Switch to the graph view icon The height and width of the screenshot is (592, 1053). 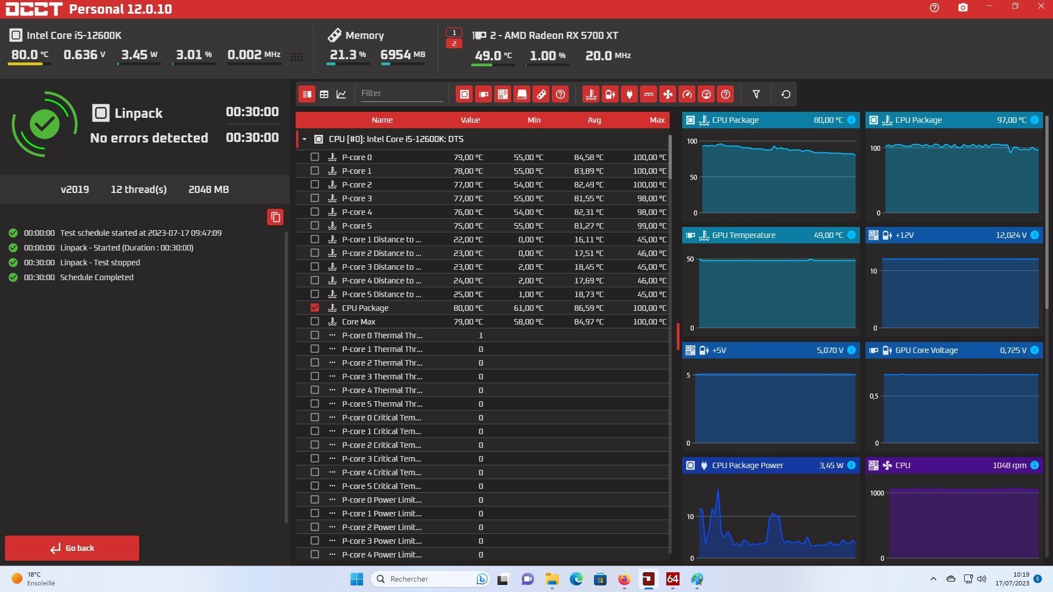(341, 94)
